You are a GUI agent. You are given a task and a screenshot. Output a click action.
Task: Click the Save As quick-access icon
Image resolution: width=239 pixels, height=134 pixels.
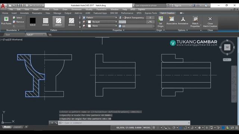point(22,6)
